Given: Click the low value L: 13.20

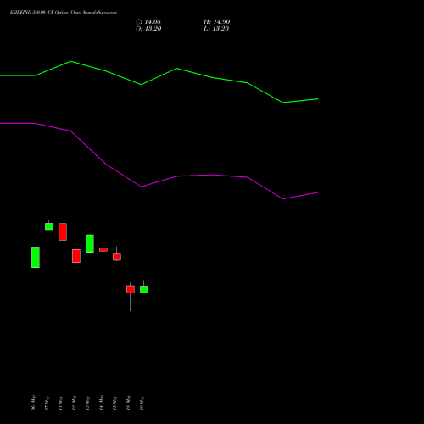Looking at the screenshot, I should (216, 29).
